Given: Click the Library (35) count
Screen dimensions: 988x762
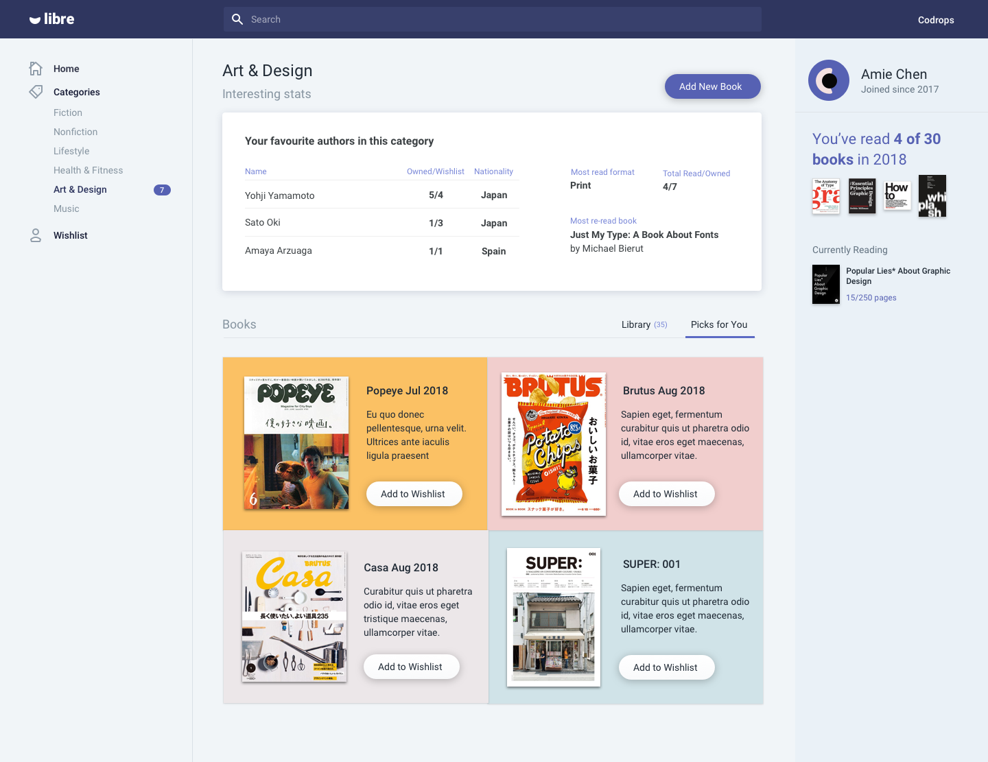Looking at the screenshot, I should pyautogui.click(x=661, y=325).
